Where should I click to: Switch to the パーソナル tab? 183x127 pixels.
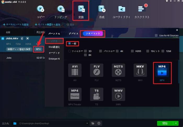click(x=54, y=34)
